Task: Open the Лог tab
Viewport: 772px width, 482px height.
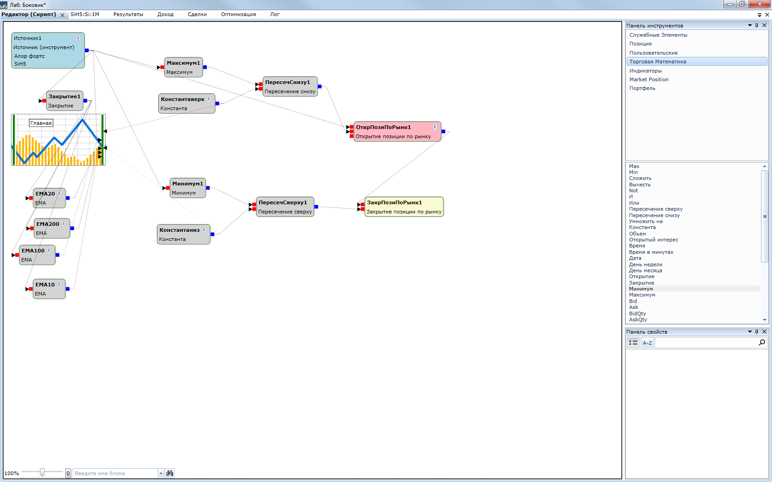Action: pyautogui.click(x=275, y=14)
